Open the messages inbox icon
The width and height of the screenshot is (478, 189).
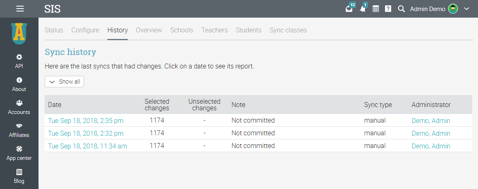(x=349, y=9)
